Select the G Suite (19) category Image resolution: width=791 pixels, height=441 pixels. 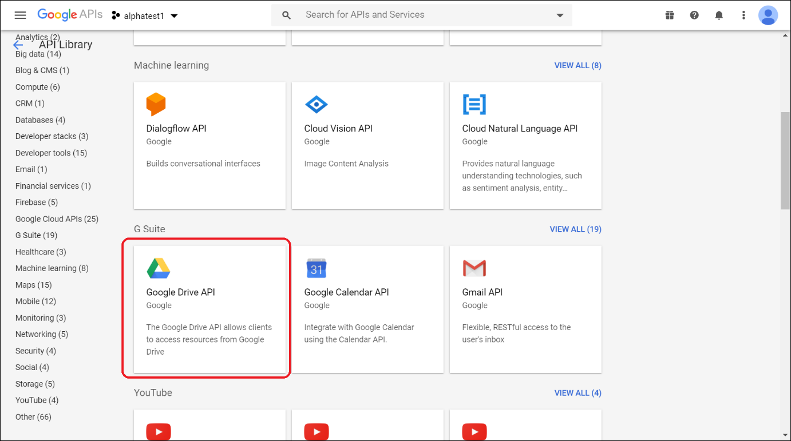pyautogui.click(x=36, y=235)
